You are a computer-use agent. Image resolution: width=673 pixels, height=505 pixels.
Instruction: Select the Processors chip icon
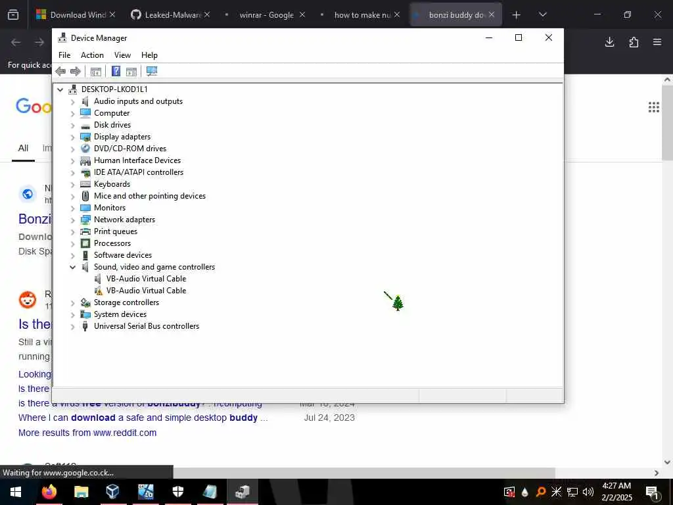(x=85, y=243)
